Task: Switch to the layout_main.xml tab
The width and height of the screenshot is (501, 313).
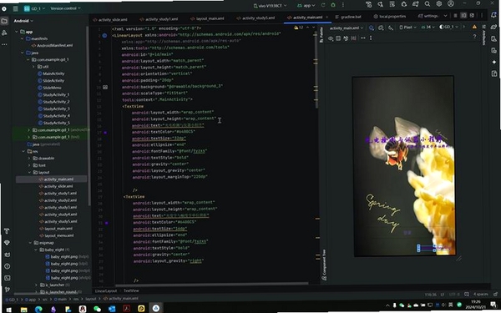Action: tap(207, 18)
